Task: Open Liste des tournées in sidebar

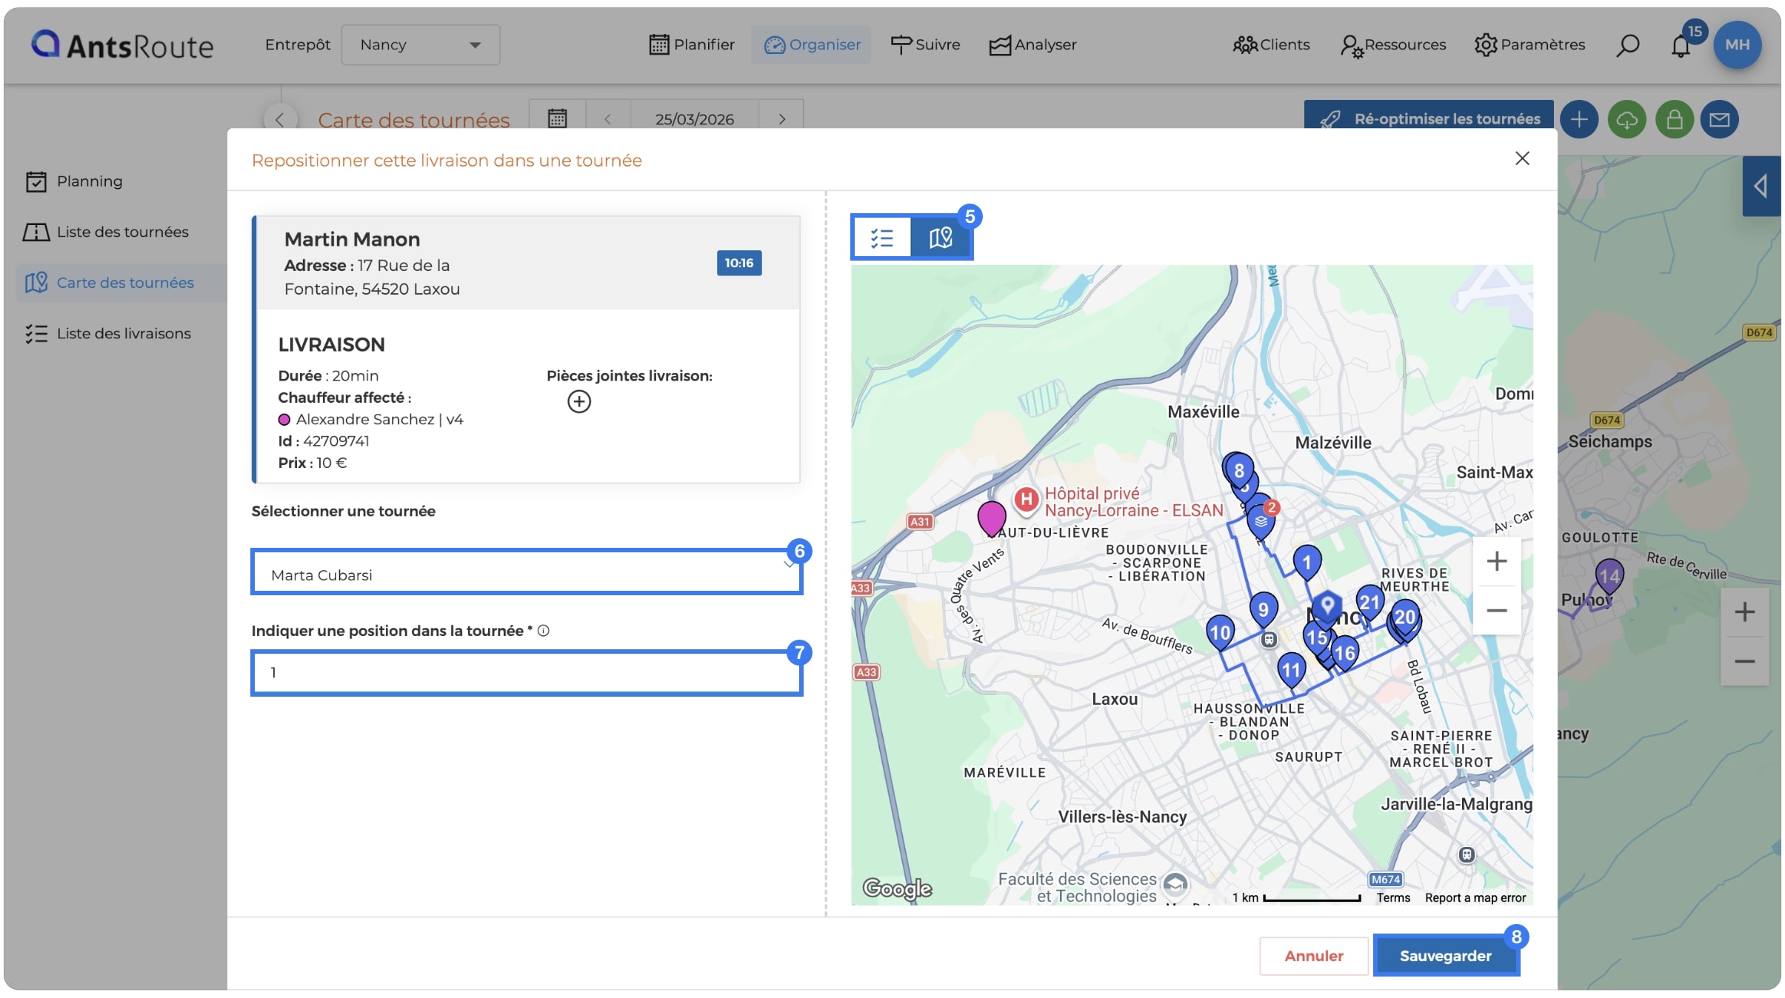Action: tap(107, 232)
